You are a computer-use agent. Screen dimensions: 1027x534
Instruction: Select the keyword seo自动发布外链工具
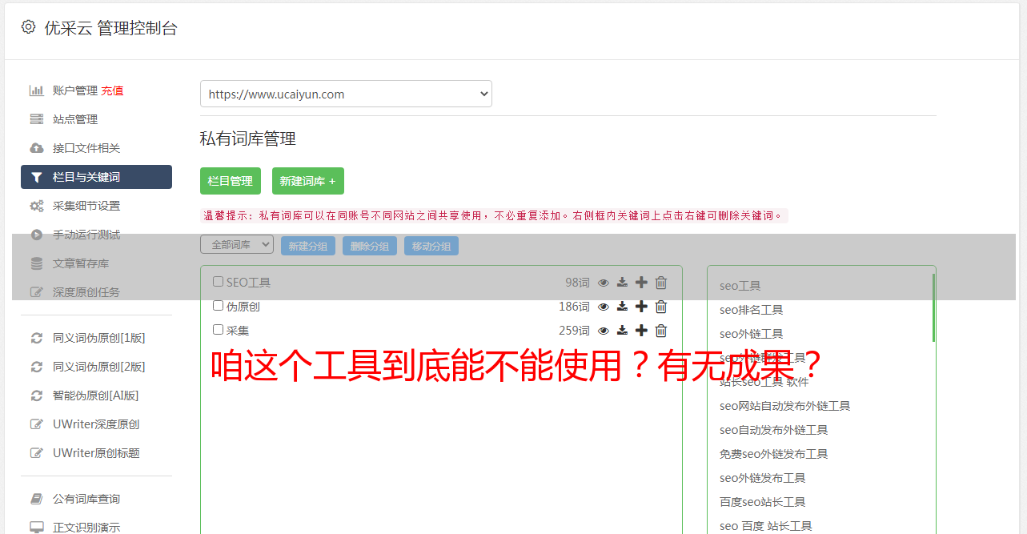pyautogui.click(x=774, y=430)
